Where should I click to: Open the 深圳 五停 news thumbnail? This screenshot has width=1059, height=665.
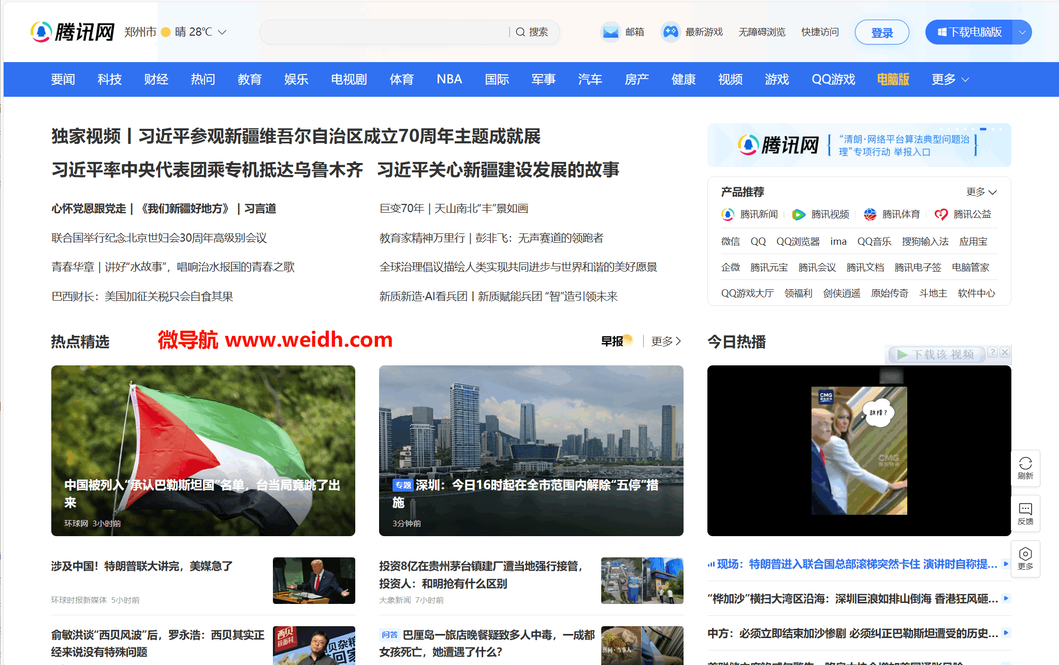531,451
